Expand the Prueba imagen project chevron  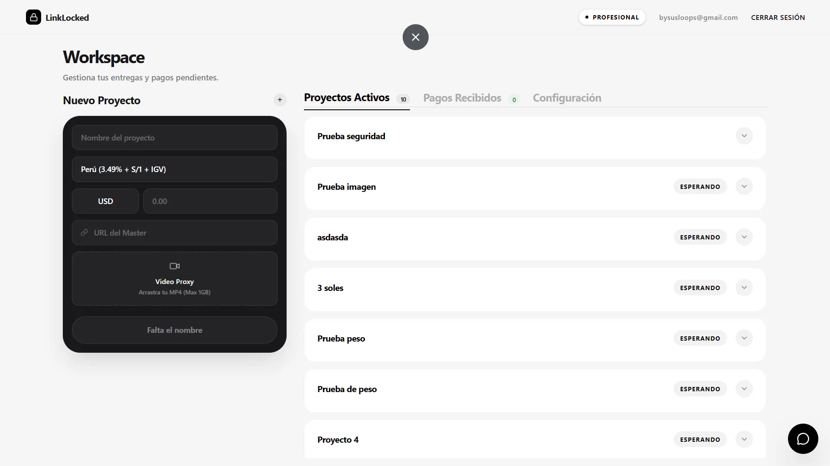click(744, 186)
